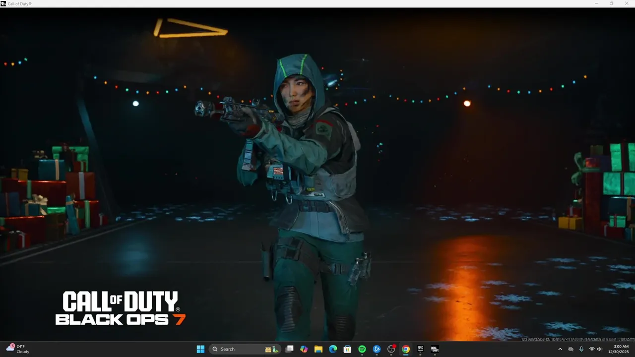The height and width of the screenshot is (357, 635).
Task: Open Epic Games Launcher from the taskbar
Action: point(420,349)
